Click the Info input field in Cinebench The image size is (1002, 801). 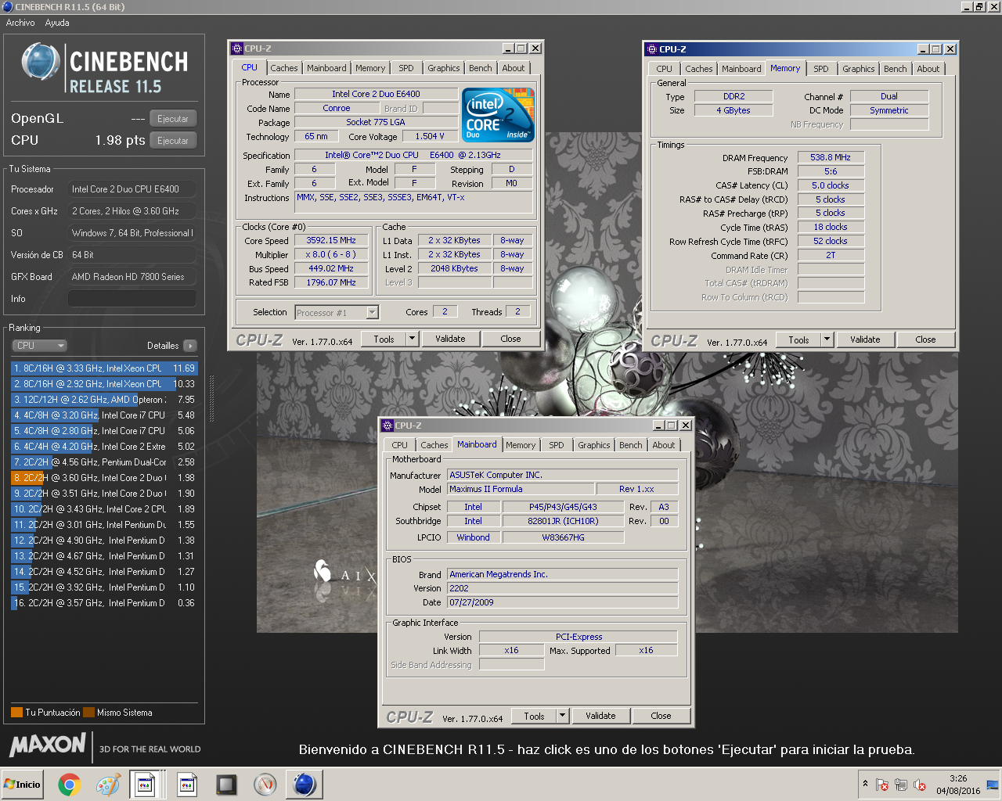point(132,299)
